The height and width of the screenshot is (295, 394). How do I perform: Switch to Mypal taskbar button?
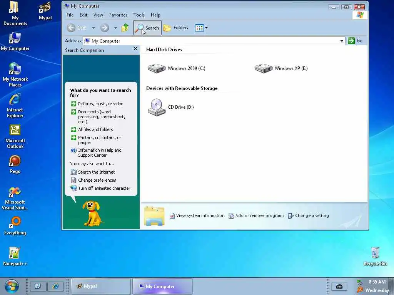click(101, 286)
